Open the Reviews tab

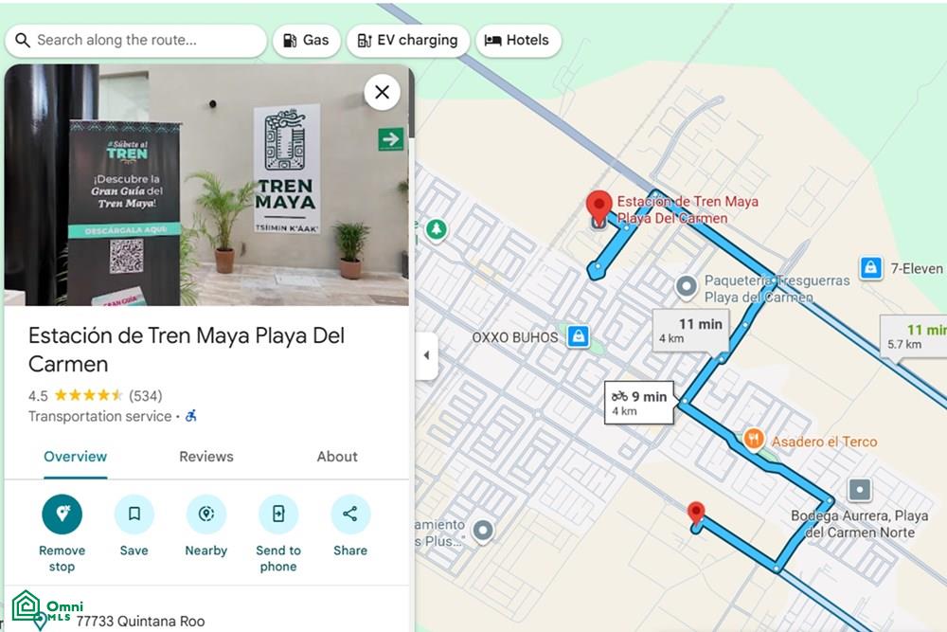pos(205,457)
